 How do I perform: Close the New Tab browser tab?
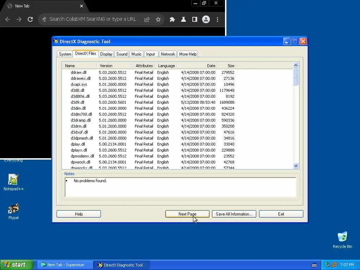tap(82, 6)
